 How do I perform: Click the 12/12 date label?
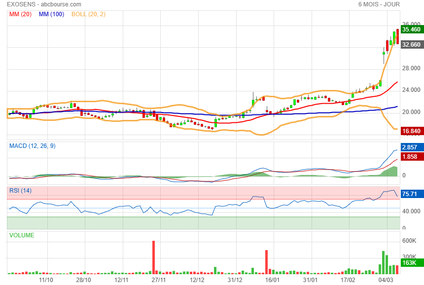click(x=197, y=280)
